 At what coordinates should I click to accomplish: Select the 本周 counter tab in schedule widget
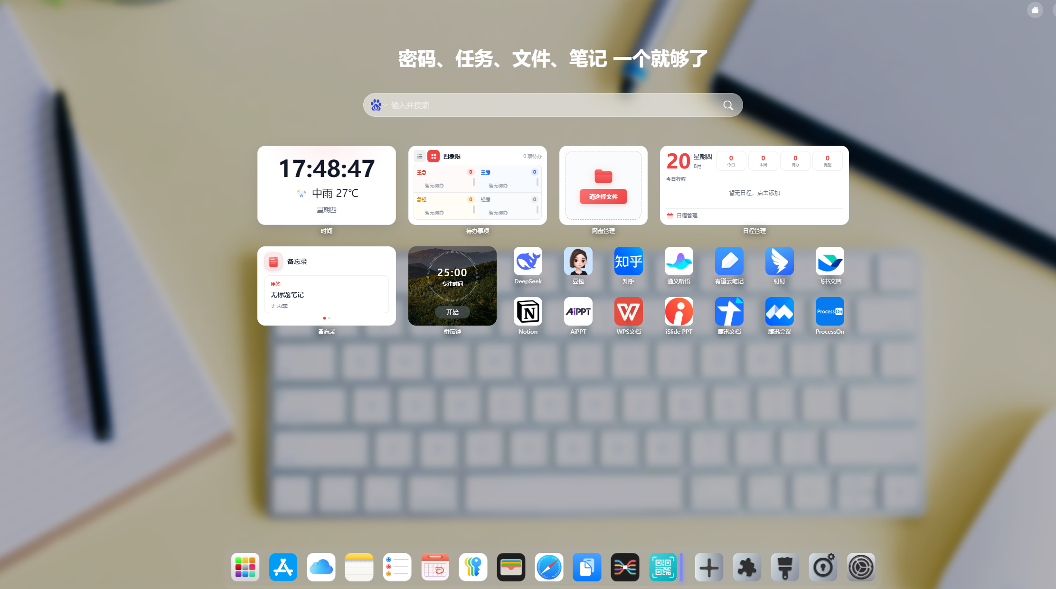[x=763, y=161]
